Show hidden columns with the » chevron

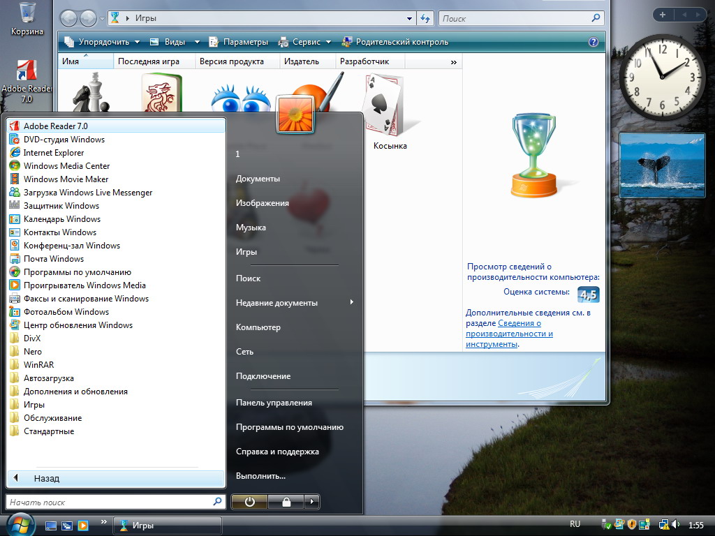pyautogui.click(x=454, y=62)
